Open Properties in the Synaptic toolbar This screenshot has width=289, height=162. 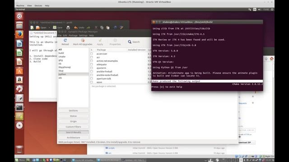(115, 42)
